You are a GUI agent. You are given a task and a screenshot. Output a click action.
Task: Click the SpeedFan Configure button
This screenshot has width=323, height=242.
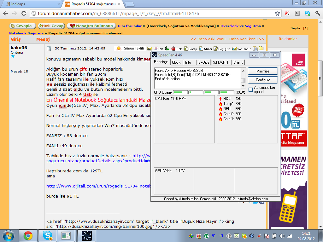(x=263, y=80)
